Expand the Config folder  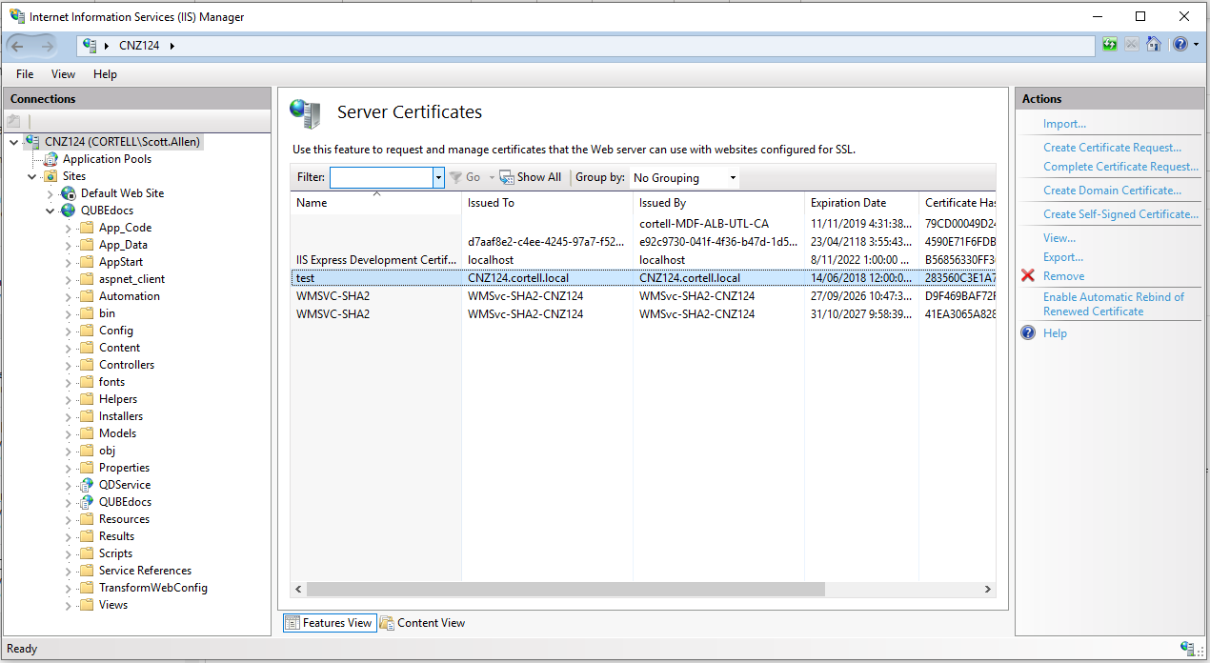tap(69, 331)
